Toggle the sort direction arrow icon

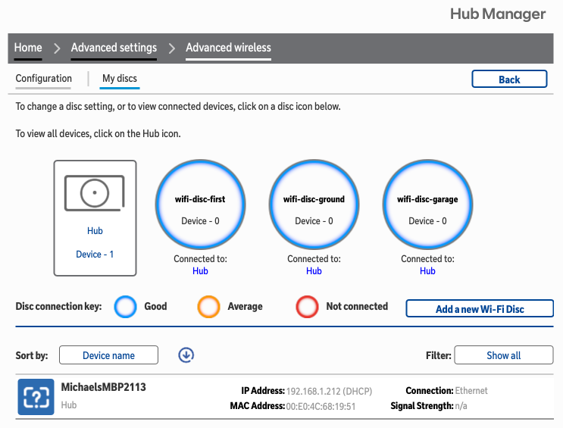[186, 355]
